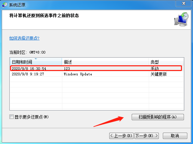Click 扫描受影响的程序(A) button
This screenshot has height=144, width=193.
pos(158,117)
